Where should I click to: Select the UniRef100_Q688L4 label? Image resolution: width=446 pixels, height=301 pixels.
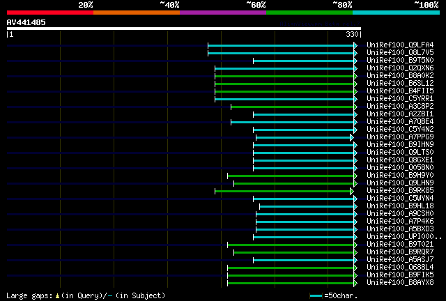coord(400,268)
